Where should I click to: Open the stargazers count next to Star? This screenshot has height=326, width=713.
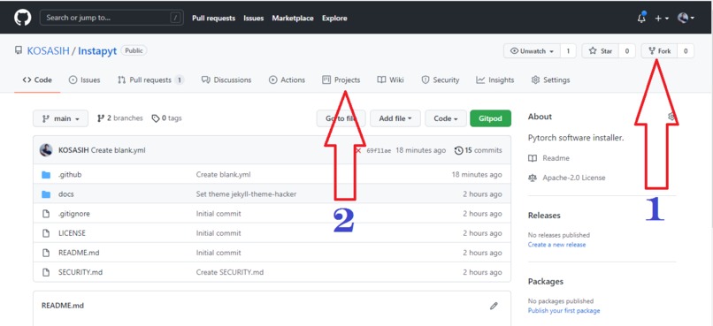627,51
